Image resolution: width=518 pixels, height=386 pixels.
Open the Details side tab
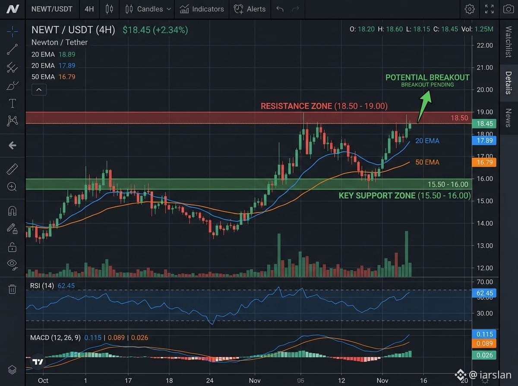coord(509,83)
